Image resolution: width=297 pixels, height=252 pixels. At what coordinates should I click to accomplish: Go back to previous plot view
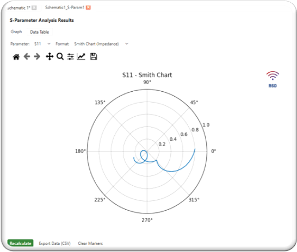27,56
